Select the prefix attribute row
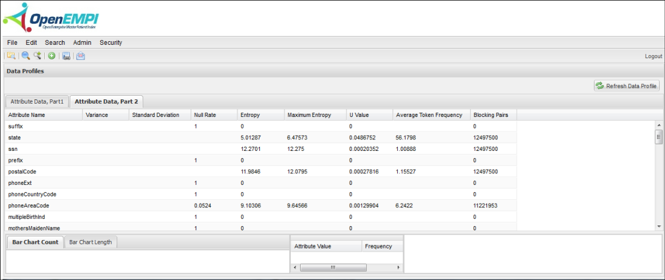 [261, 160]
